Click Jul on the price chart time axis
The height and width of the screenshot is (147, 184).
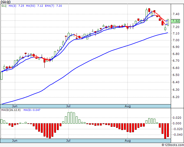coord(68,106)
